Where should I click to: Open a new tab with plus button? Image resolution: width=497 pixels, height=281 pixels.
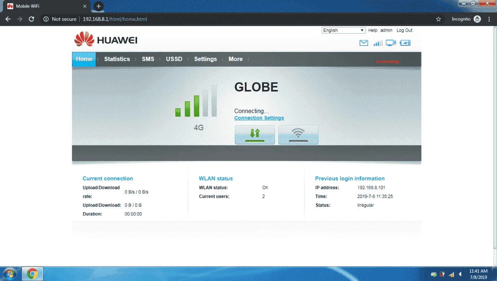99,6
